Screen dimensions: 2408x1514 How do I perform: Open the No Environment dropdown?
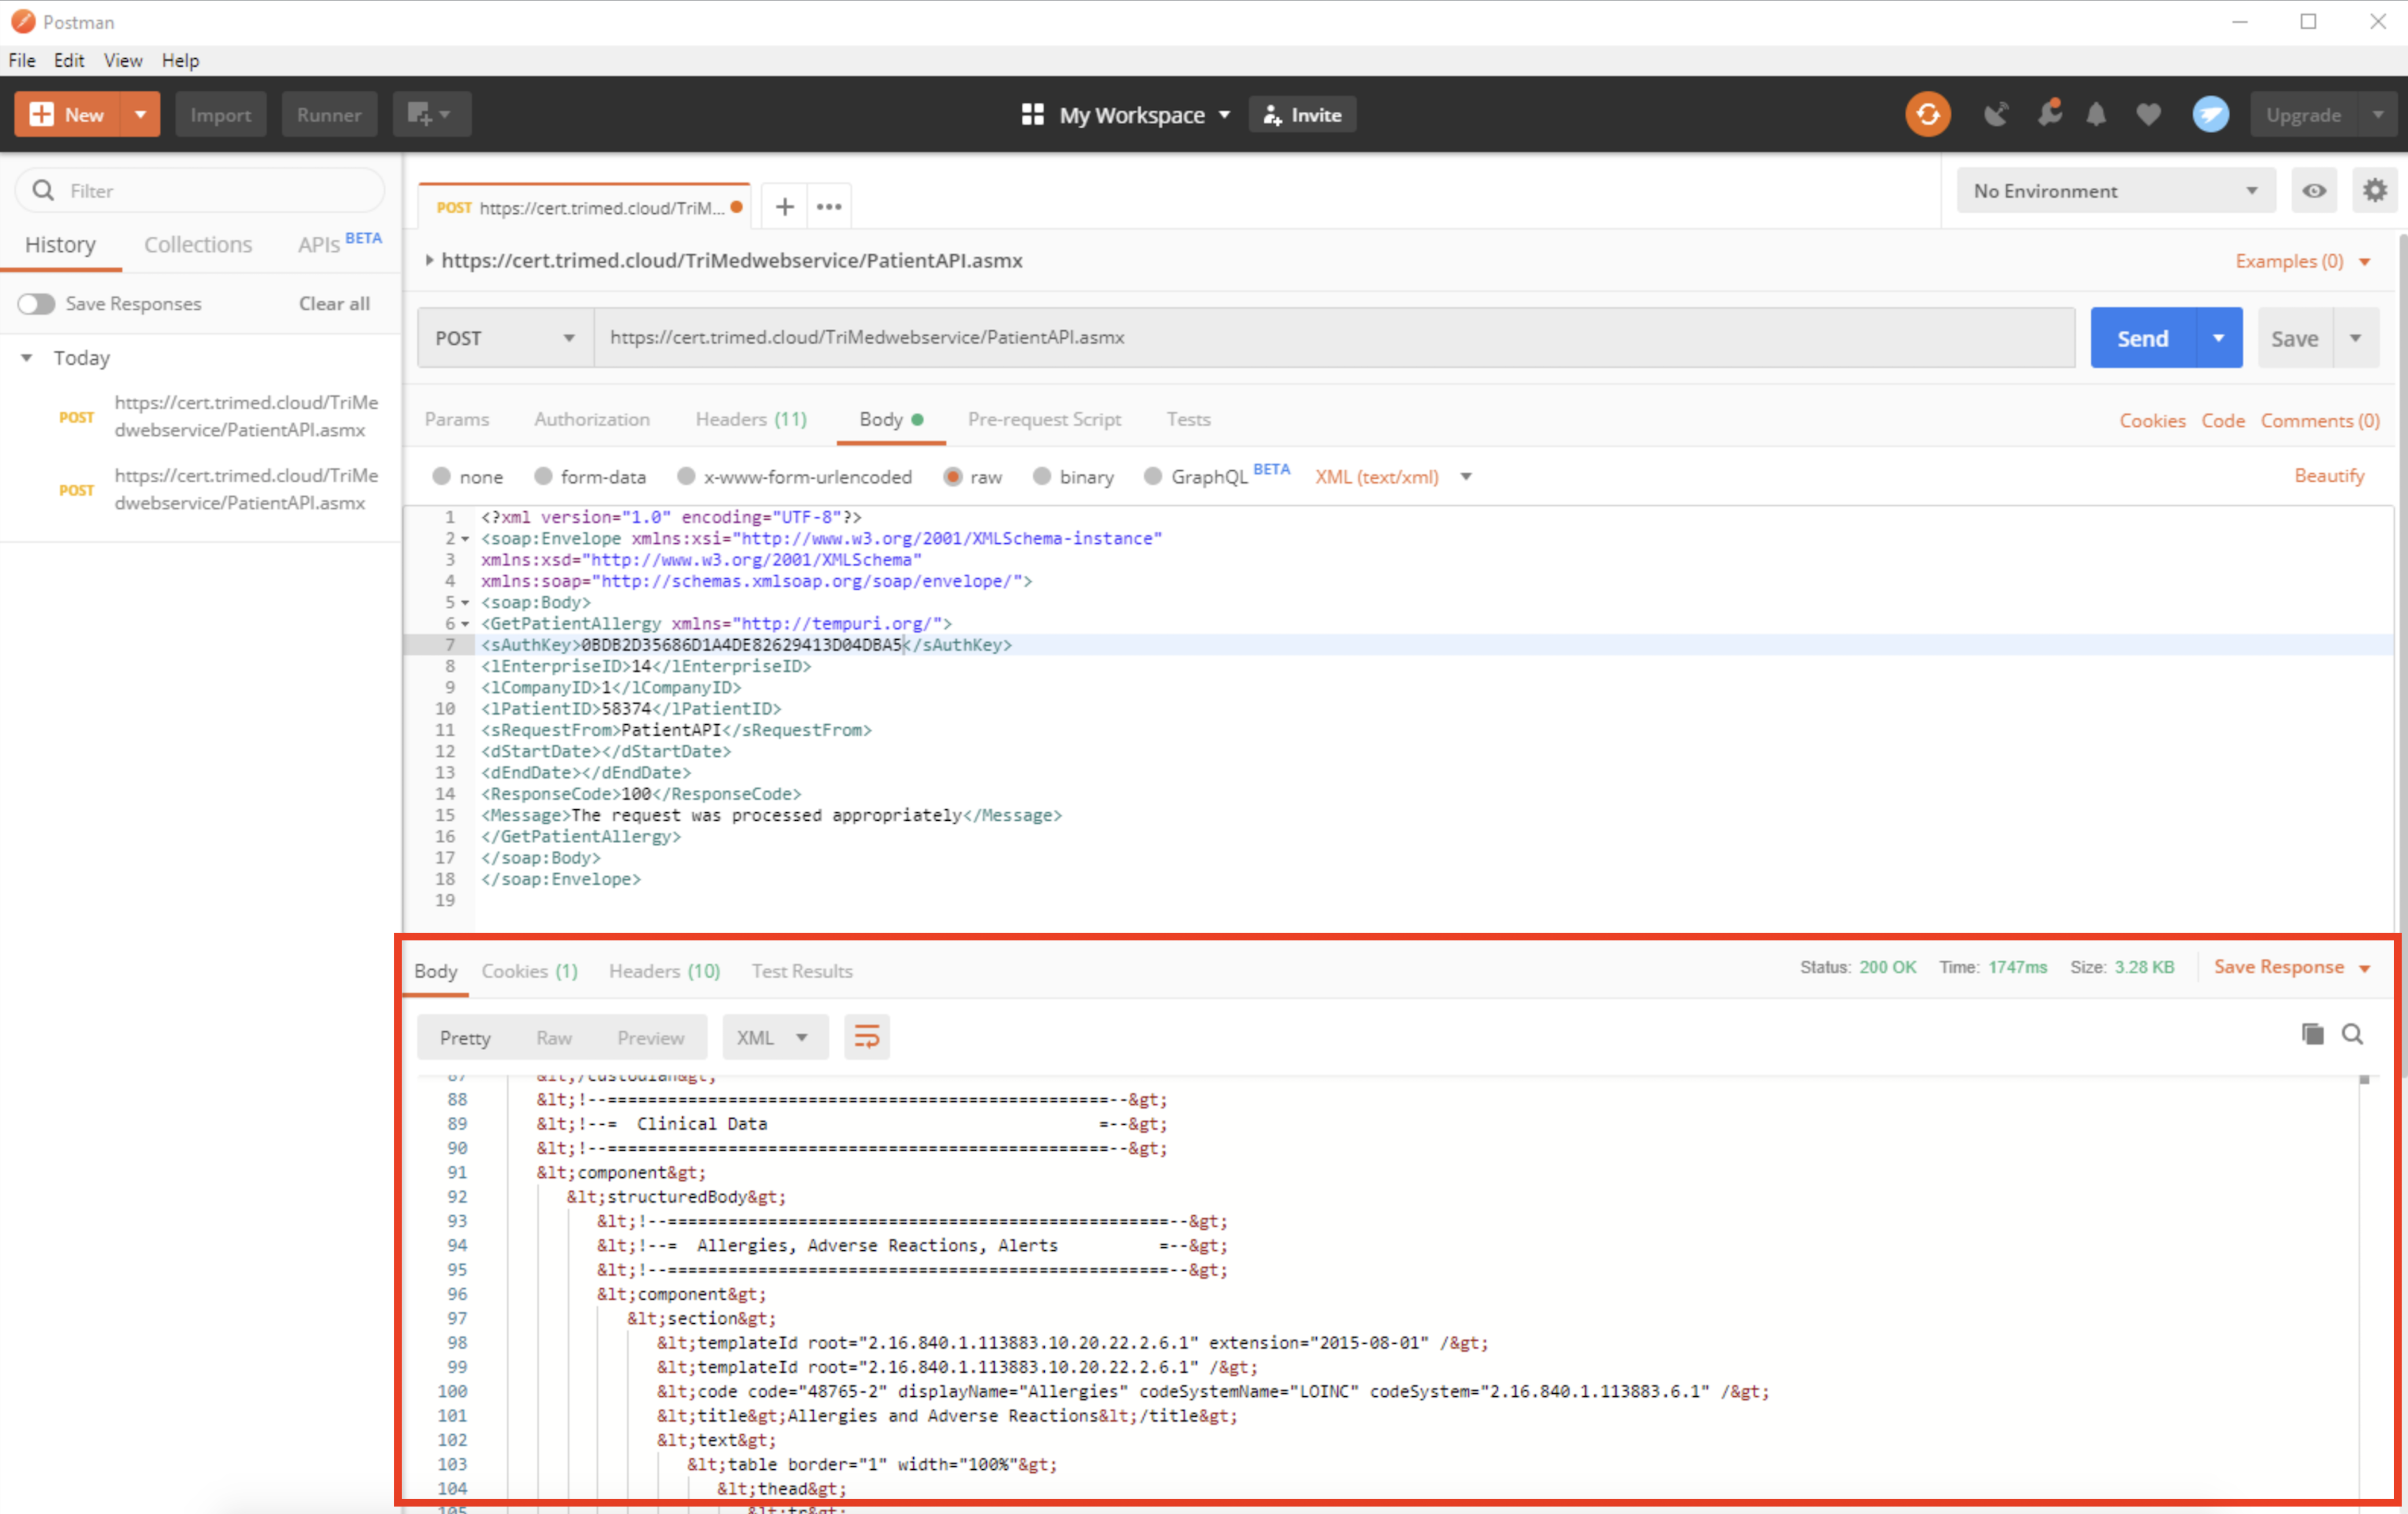(x=2115, y=191)
